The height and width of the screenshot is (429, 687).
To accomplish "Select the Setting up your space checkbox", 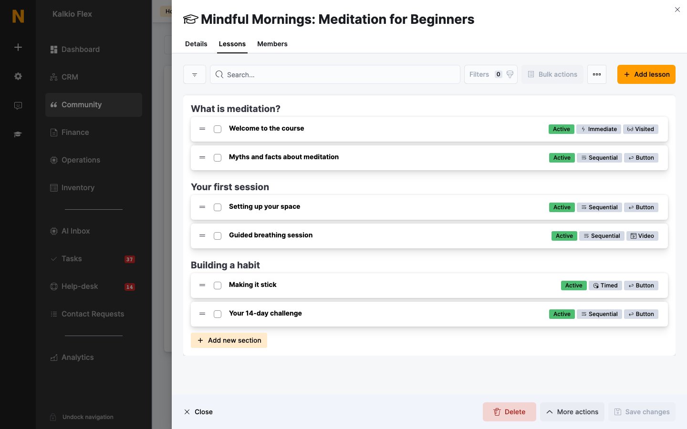I will [x=218, y=207].
